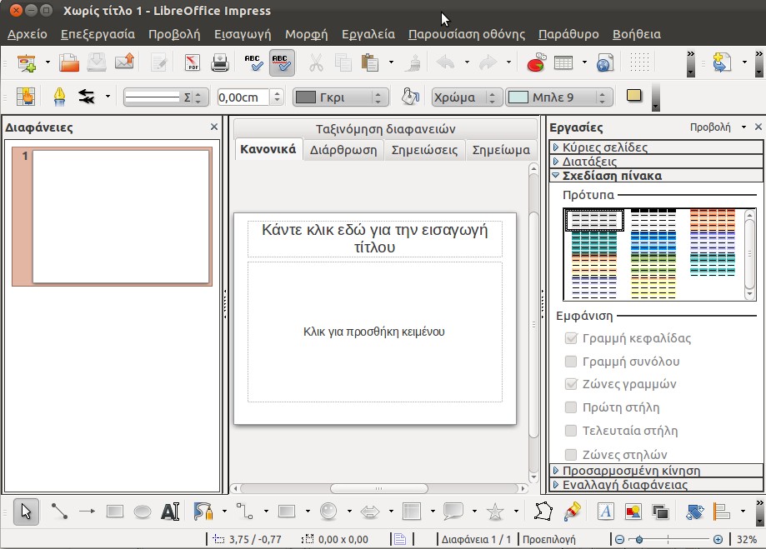
Task: Select the Connector tool
Action: point(245,512)
